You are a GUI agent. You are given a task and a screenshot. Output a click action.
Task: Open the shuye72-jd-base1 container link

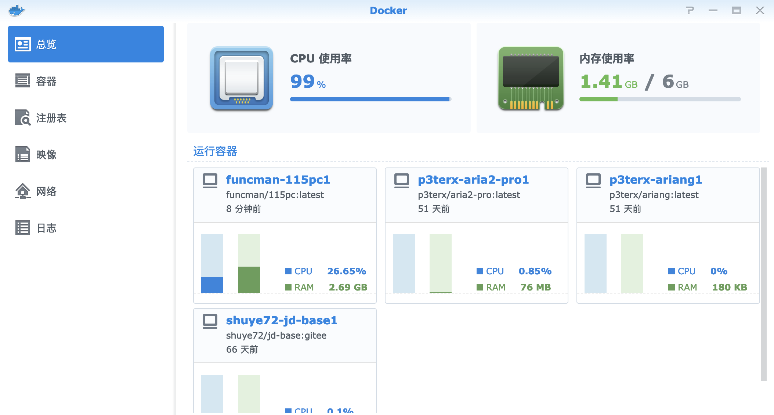click(x=282, y=320)
